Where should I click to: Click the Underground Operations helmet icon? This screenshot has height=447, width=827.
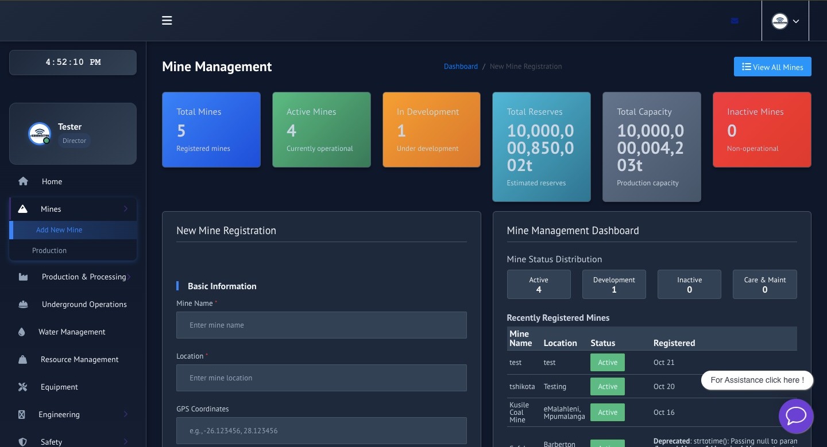click(x=23, y=304)
